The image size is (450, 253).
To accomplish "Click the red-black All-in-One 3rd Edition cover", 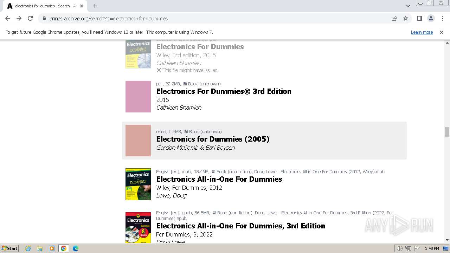I will point(138,227).
